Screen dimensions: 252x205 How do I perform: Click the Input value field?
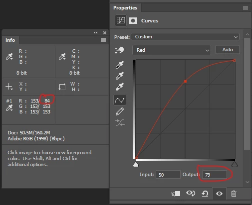[168, 175]
